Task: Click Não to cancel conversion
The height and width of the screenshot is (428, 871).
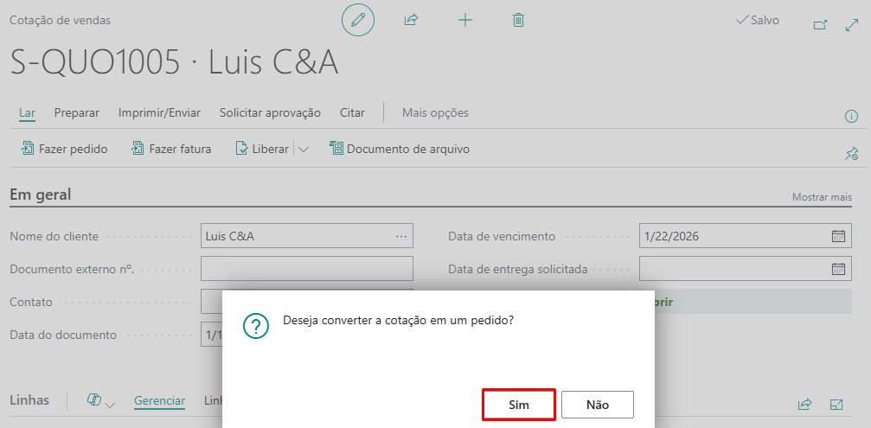Action: (598, 405)
